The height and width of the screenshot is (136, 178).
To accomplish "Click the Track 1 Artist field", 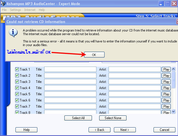I will pyautogui.click(x=135, y=69).
